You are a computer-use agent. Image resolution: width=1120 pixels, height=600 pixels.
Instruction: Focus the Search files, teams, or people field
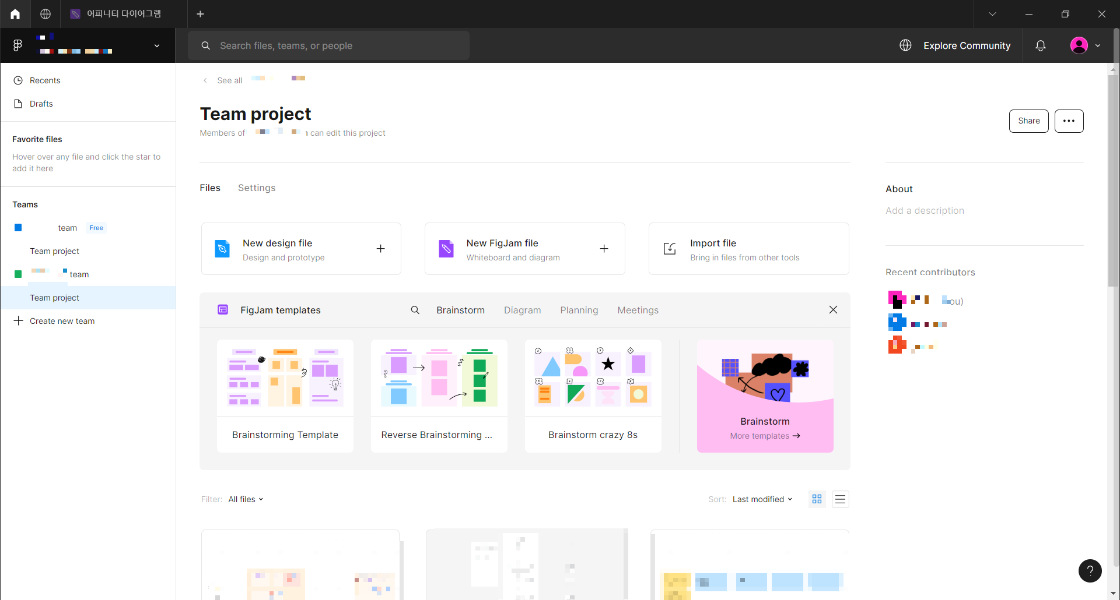pyautogui.click(x=328, y=45)
